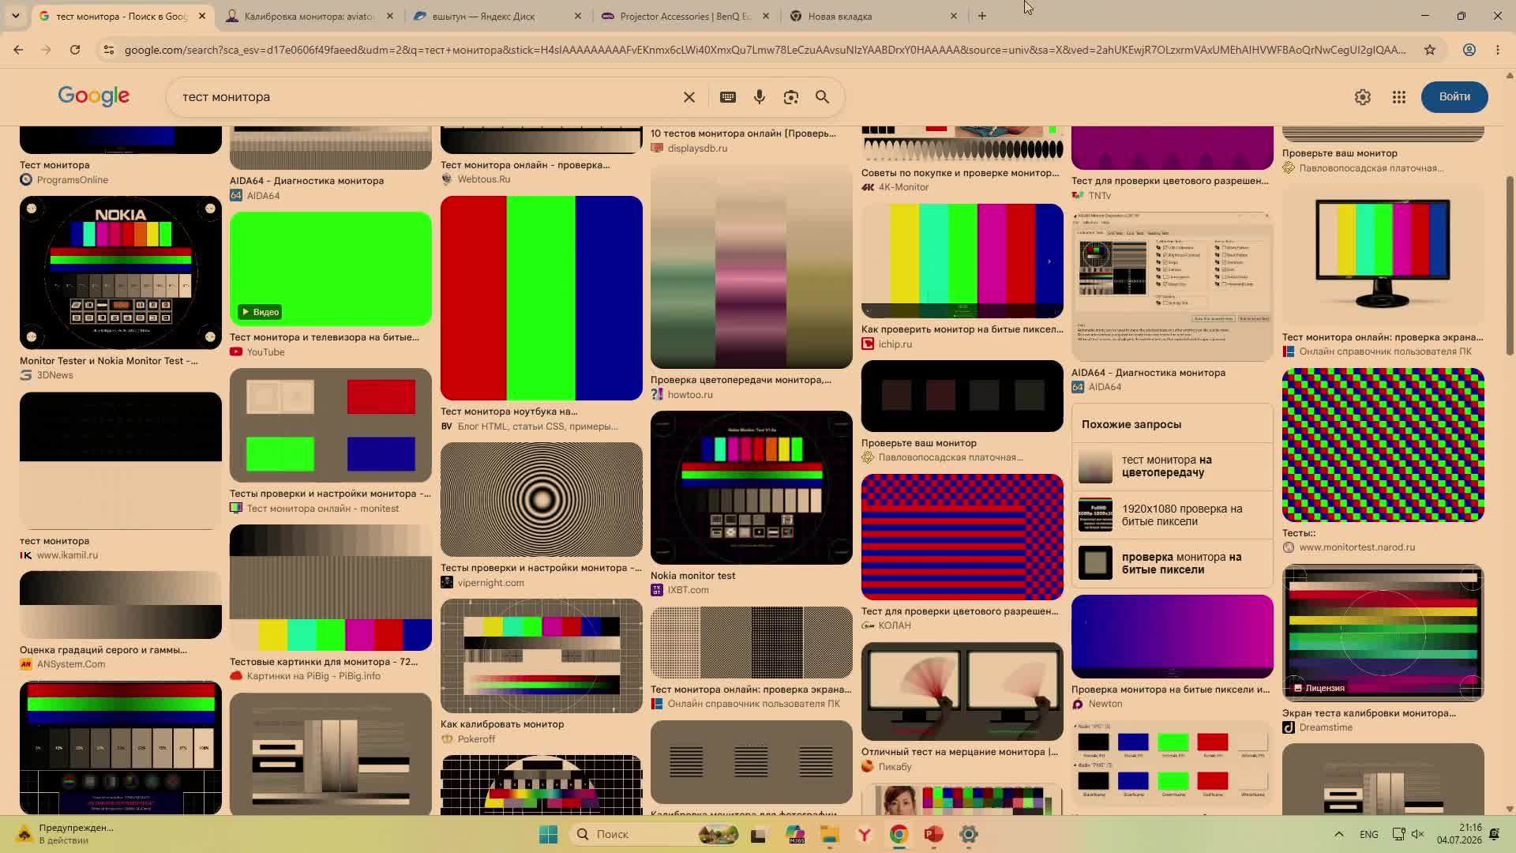Open Nokia monitor test title link
This screenshot has height=853, width=1516.
pos(692,576)
